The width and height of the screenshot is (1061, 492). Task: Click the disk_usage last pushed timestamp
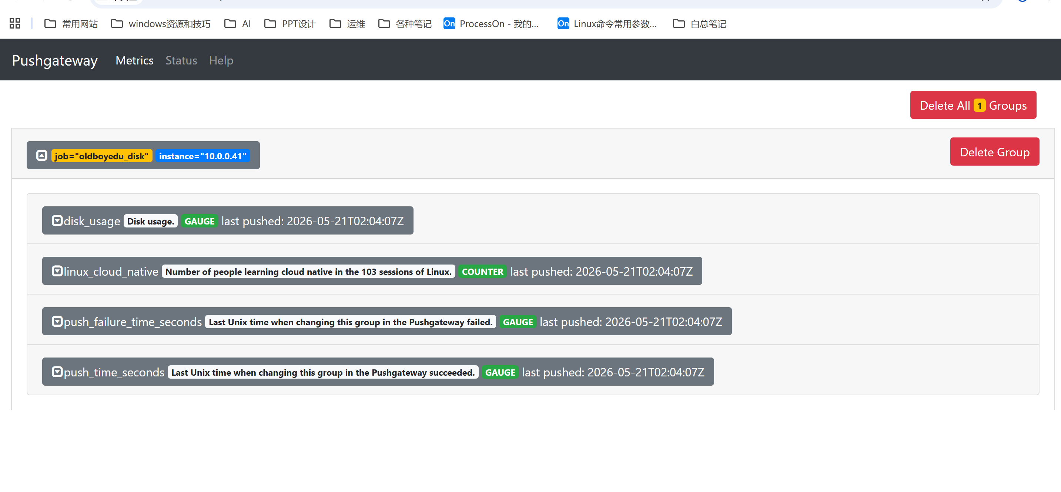pos(312,221)
